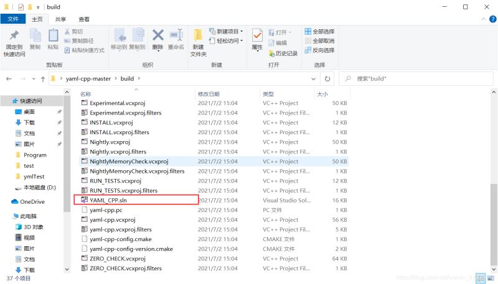Switch to details view in status bar
The height and width of the screenshot is (284, 498).
pos(481,278)
